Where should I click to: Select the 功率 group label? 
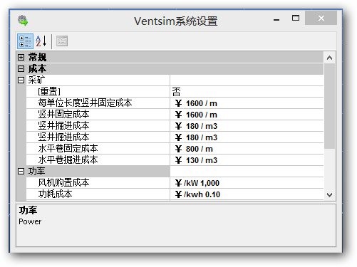click(36, 172)
